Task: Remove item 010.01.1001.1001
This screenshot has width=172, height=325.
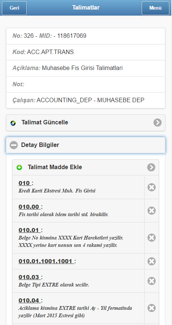Action: [152, 261]
